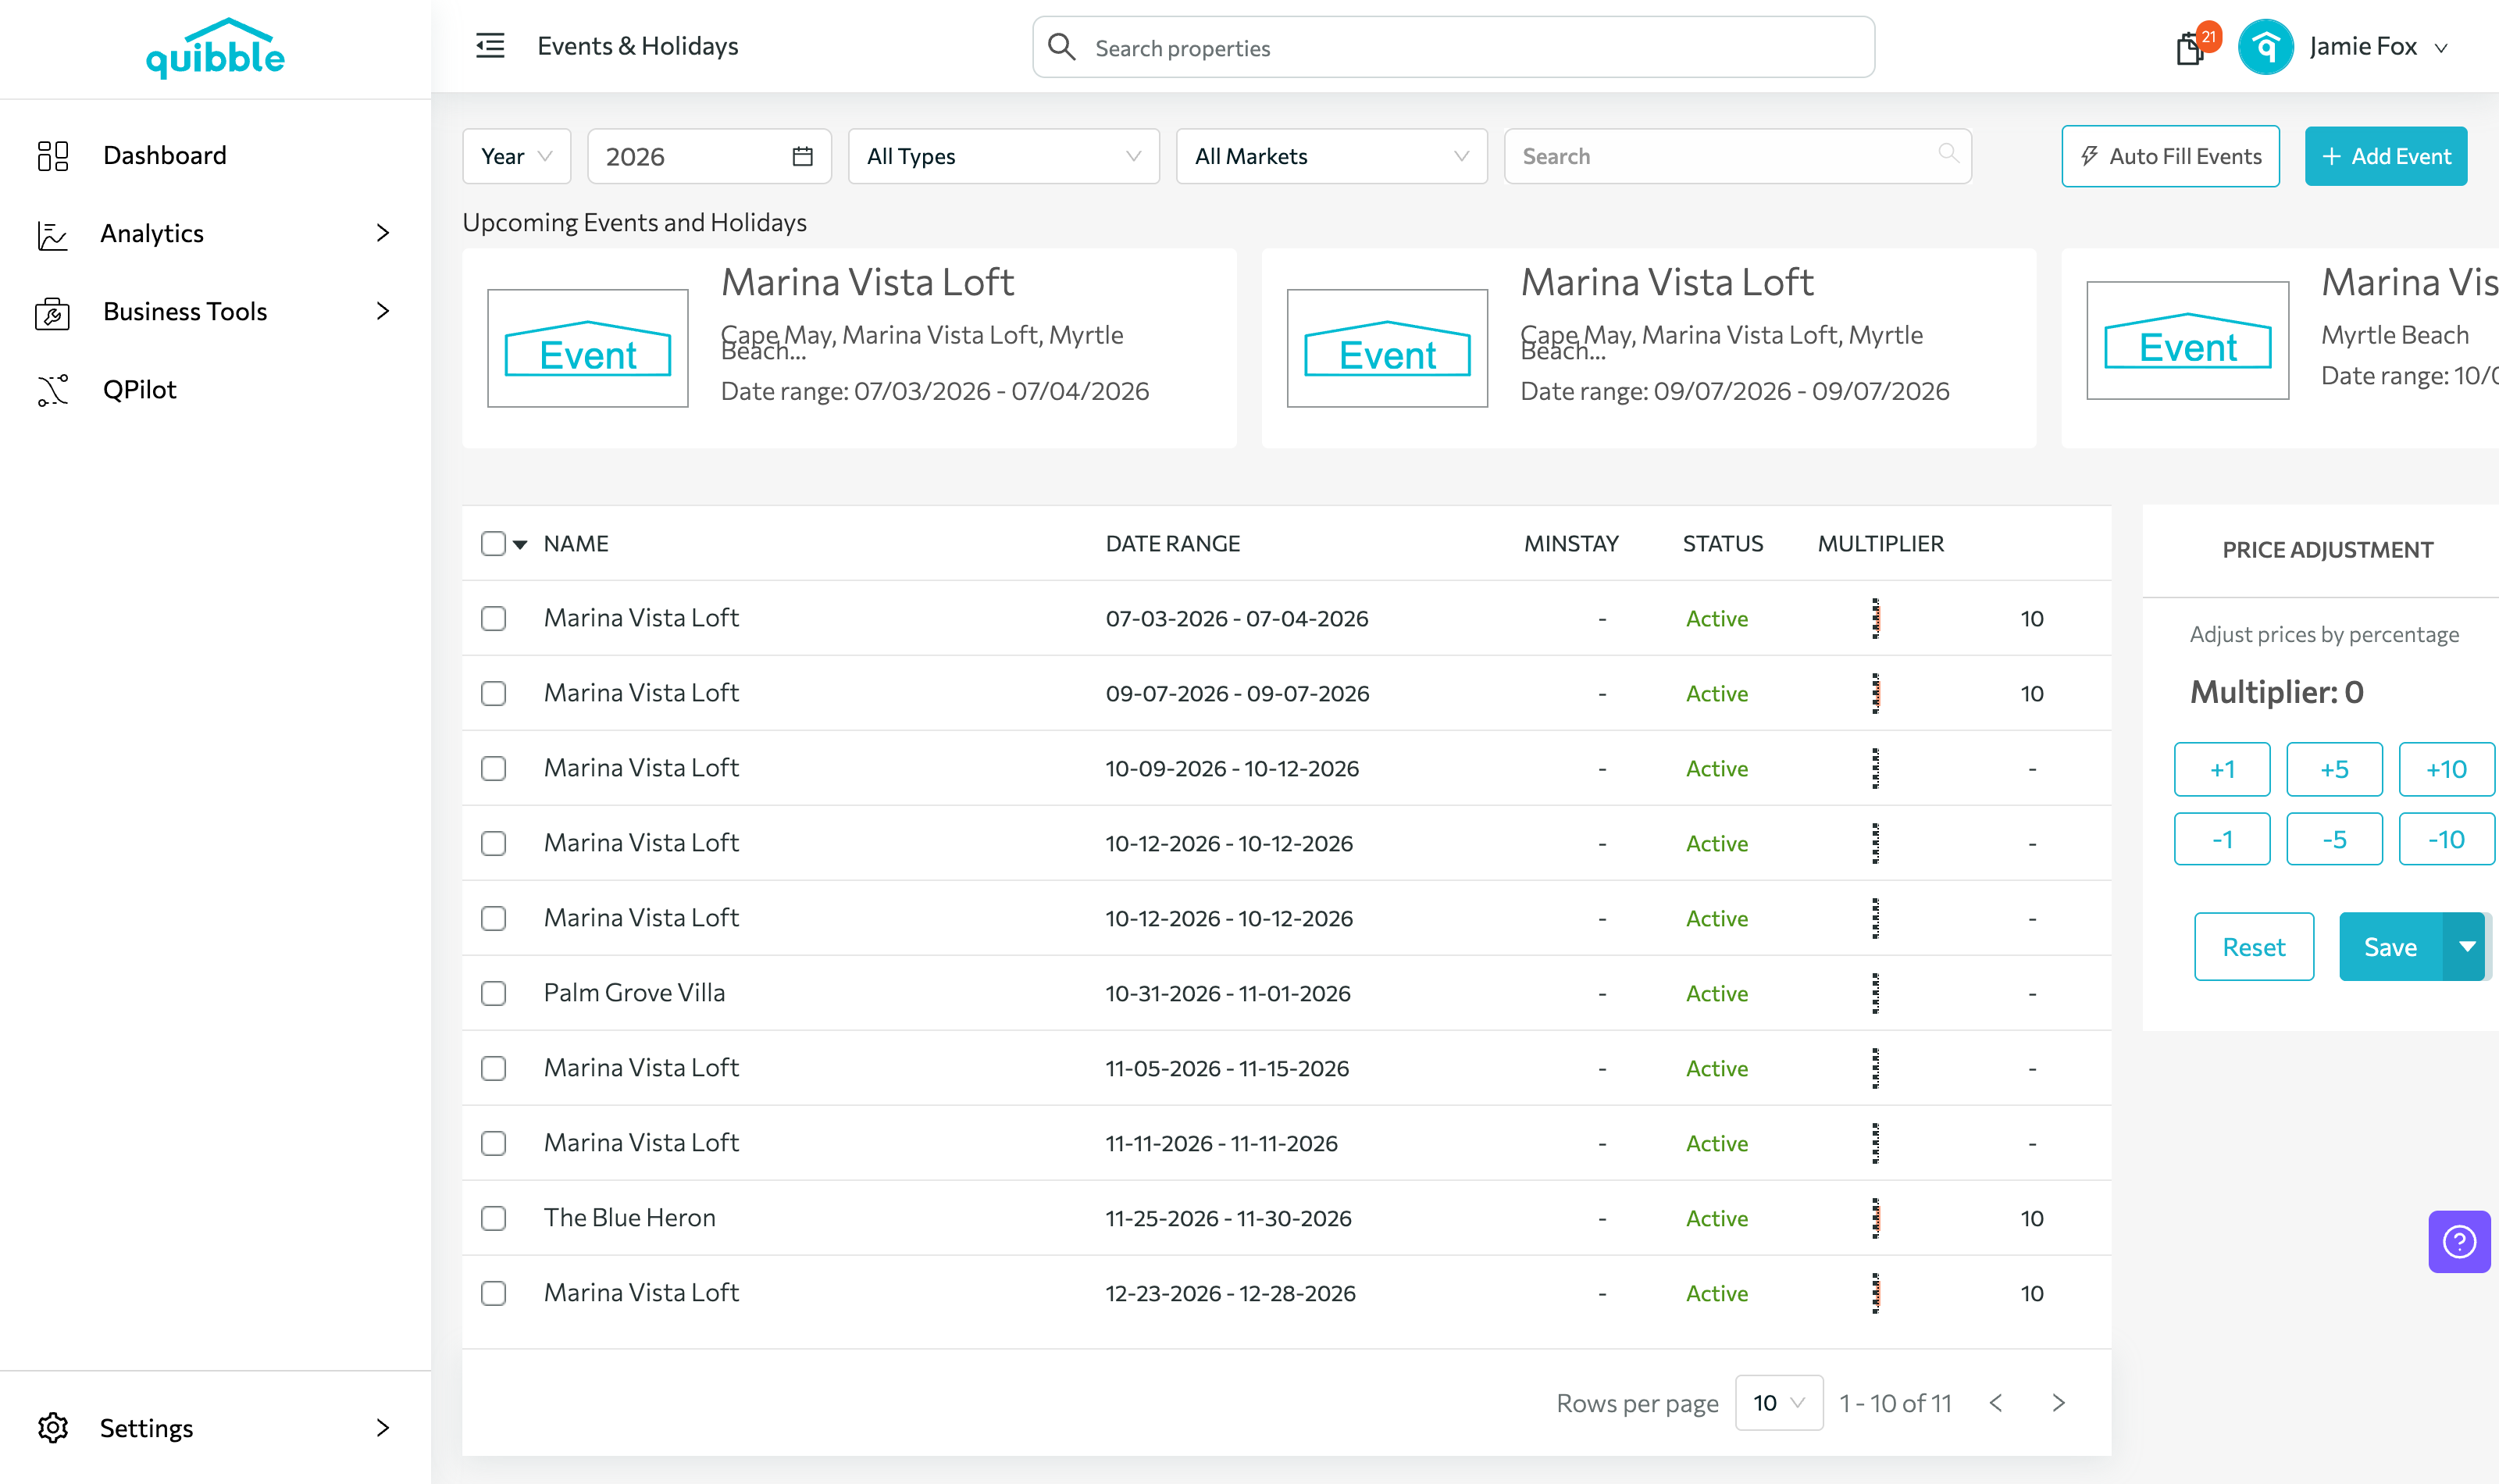Viewport: 2499px width, 1484px height.
Task: Open row menu for Palm Grove Villa
Action: [1875, 993]
